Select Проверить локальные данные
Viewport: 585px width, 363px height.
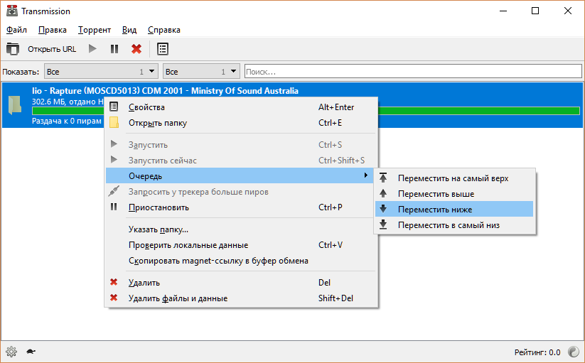(x=241, y=245)
